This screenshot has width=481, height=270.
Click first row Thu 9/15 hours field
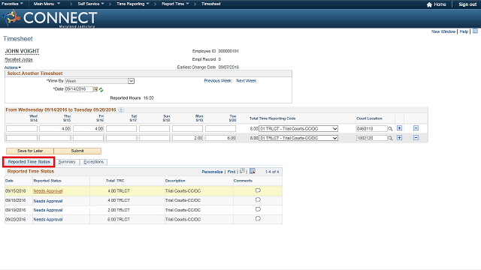tap(55, 129)
